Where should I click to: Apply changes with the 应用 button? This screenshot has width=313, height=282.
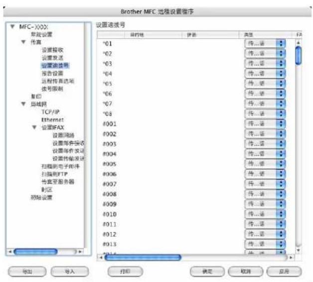(284, 272)
